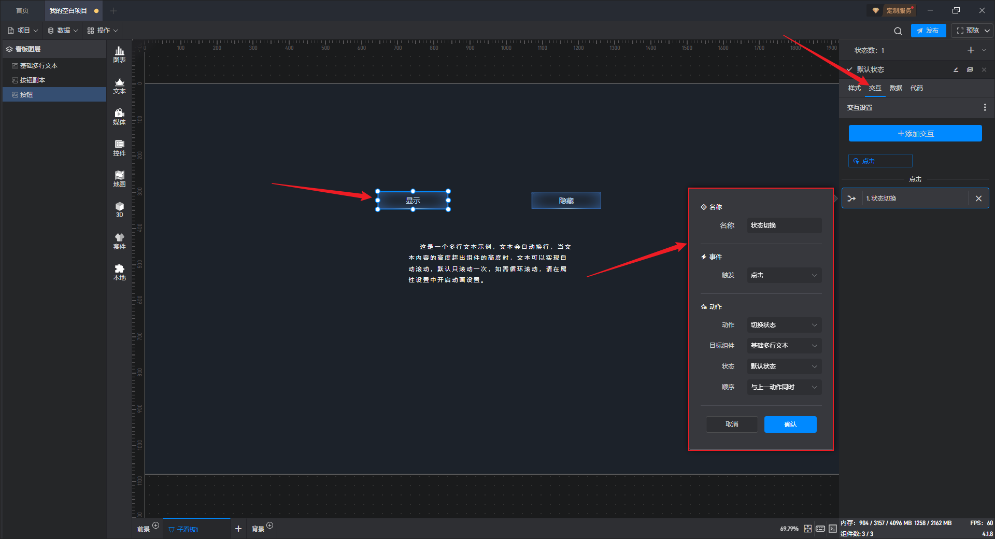Open the 3D component category
Screen dimensions: 995x539
[x=119, y=210]
